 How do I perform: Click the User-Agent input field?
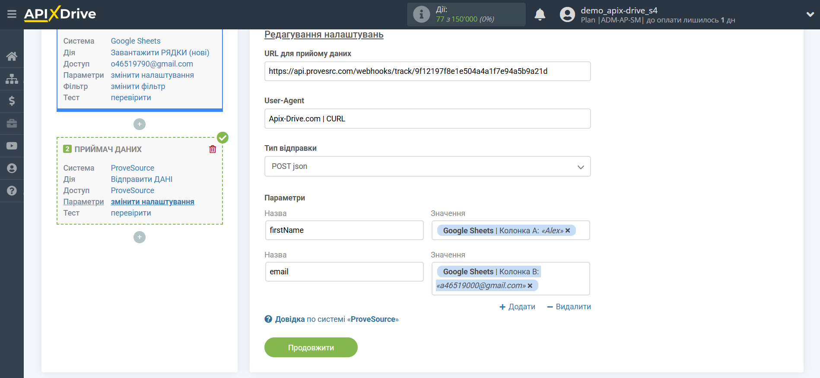click(427, 119)
